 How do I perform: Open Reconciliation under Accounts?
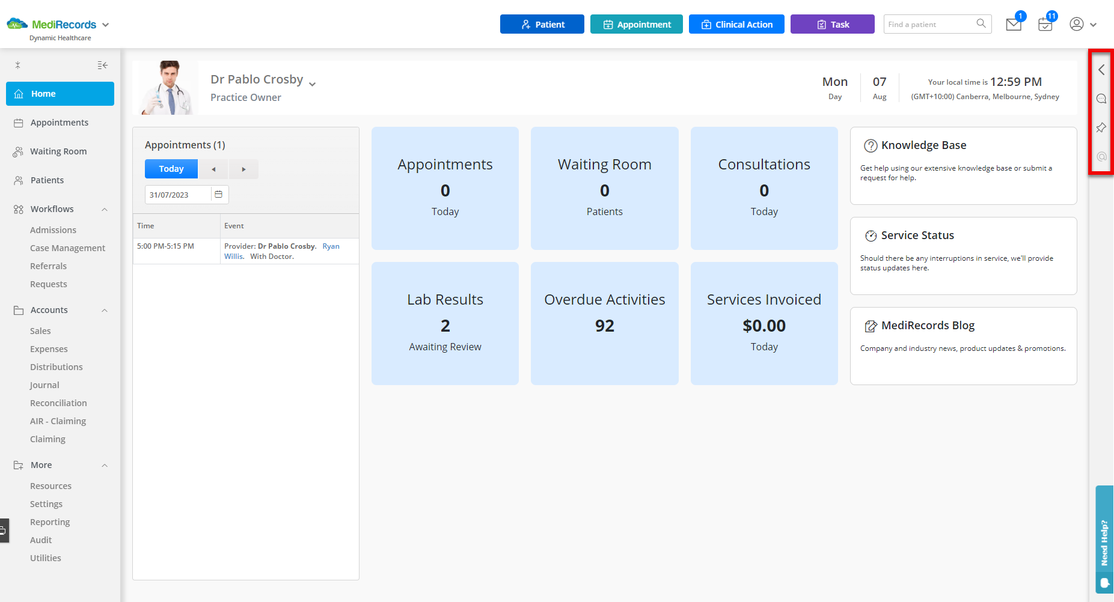pyautogui.click(x=58, y=403)
